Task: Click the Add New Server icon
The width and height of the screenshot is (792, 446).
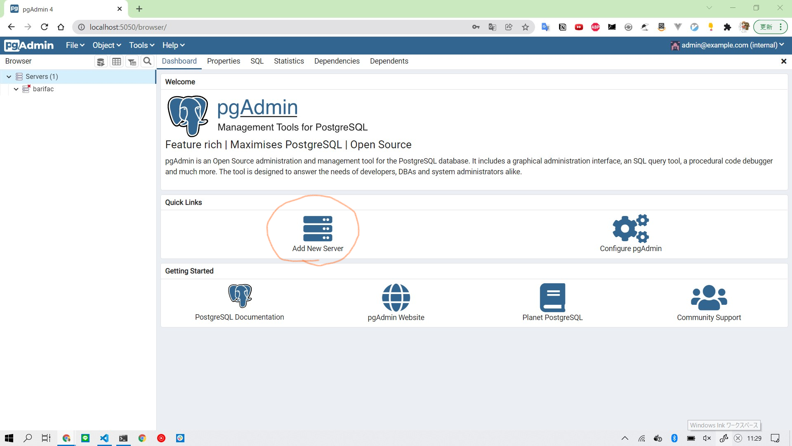Action: coord(318,229)
